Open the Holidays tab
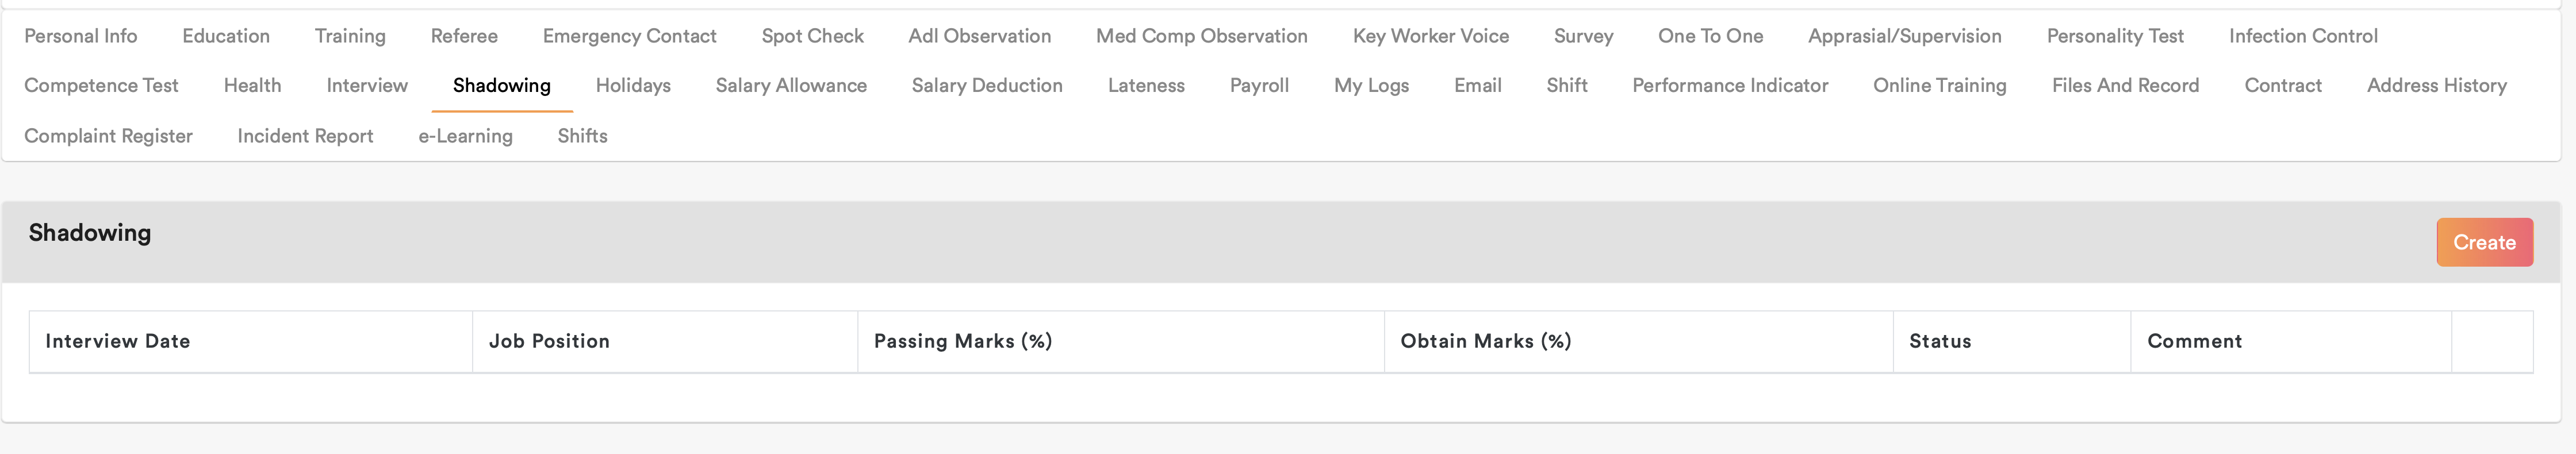 [633, 86]
